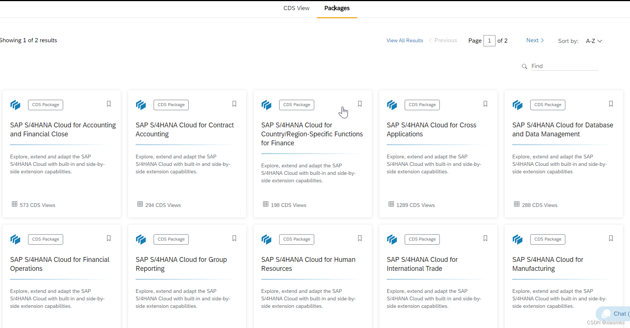Viewport: 630px width, 328px height.
Task: Open the Sort by A-Z dropdown
Action: (594, 41)
